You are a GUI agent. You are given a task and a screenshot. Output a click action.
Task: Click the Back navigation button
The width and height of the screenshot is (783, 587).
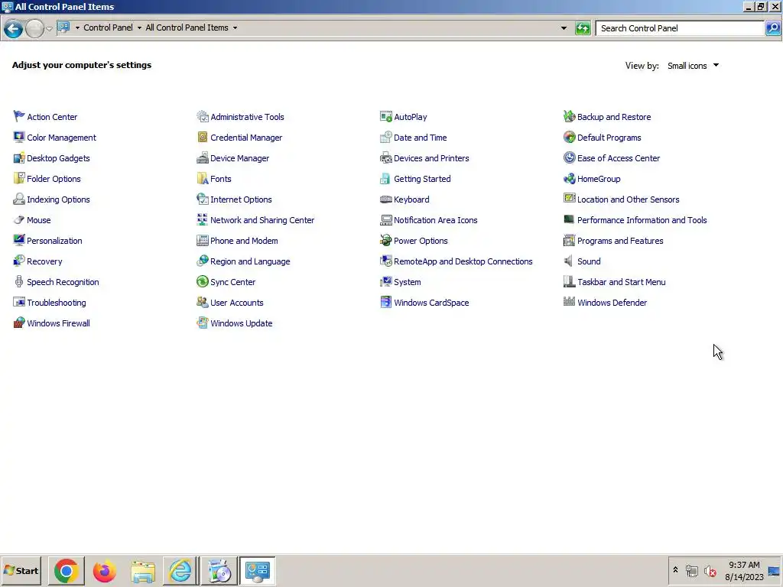(14, 28)
